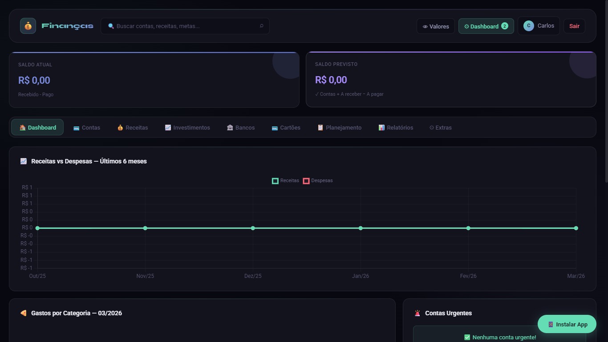Click the money bag logo icon
This screenshot has width=608, height=342.
click(28, 26)
